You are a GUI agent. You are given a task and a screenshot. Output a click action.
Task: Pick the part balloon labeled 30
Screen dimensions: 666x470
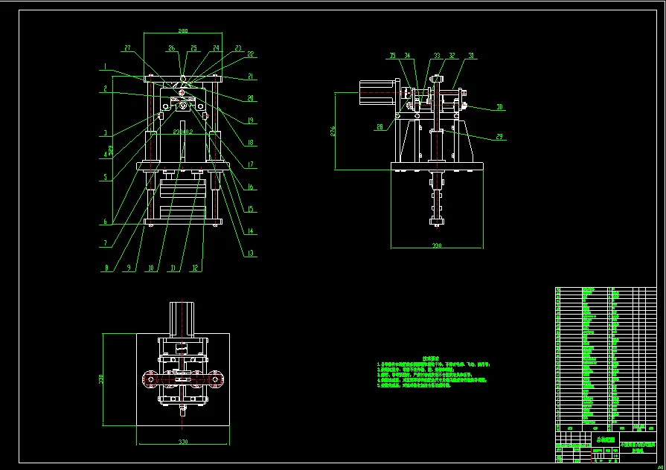pos(499,107)
